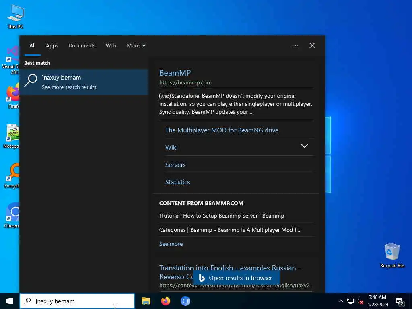Show hidden system tray icons
This screenshot has width=412, height=309.
tap(340, 301)
